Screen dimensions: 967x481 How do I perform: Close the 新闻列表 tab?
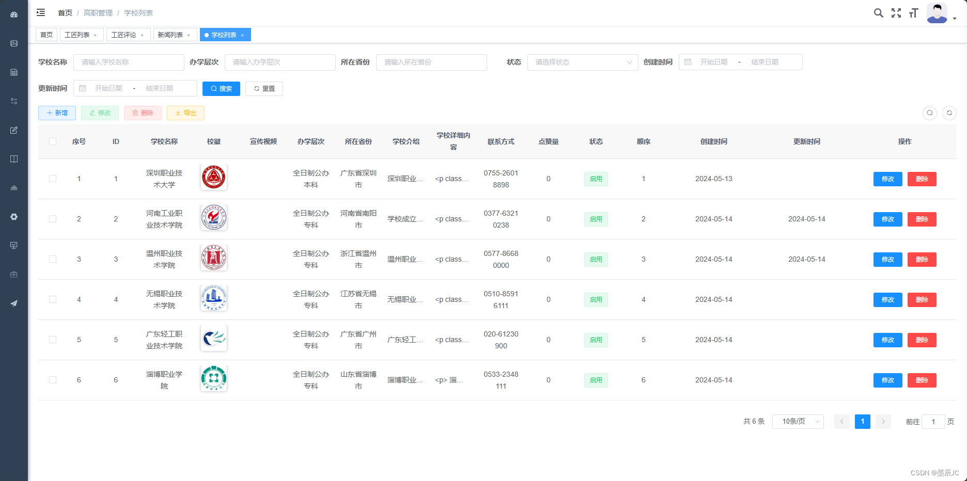(189, 35)
